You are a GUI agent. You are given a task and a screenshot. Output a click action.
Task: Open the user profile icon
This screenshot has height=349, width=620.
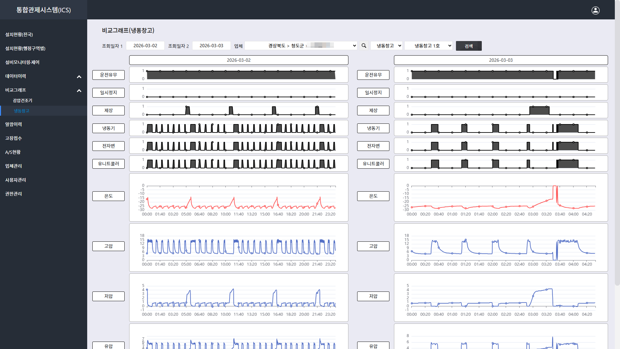coord(595,10)
